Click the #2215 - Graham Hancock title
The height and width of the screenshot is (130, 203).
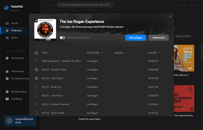point(55,104)
